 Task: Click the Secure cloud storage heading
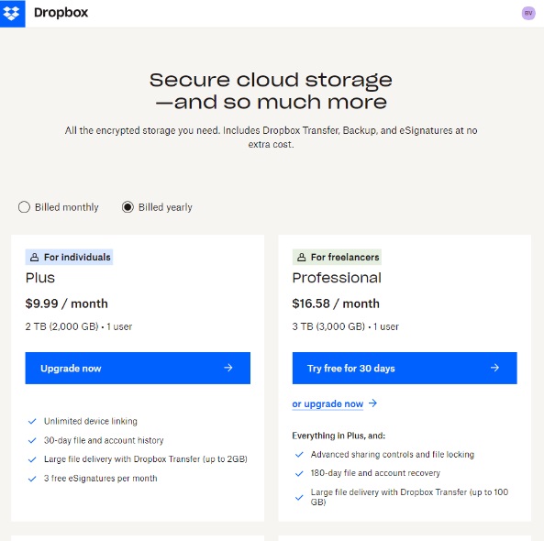click(x=271, y=91)
